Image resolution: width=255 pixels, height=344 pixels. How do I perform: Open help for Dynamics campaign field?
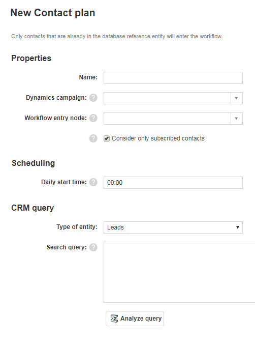click(93, 98)
